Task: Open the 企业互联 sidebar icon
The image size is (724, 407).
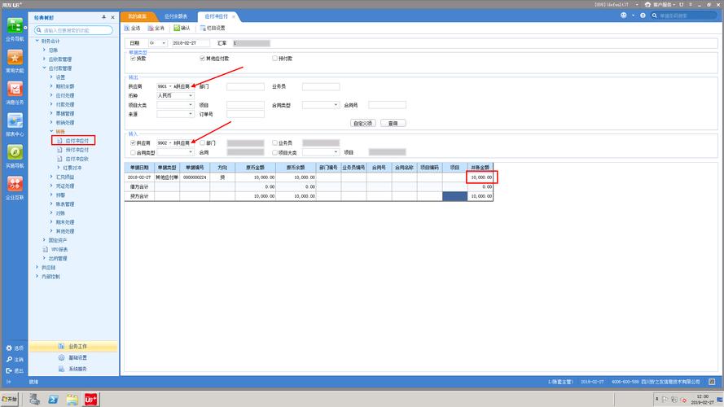Action: 15,184
